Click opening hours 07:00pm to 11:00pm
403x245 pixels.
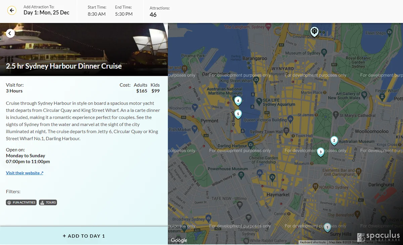coord(28,162)
